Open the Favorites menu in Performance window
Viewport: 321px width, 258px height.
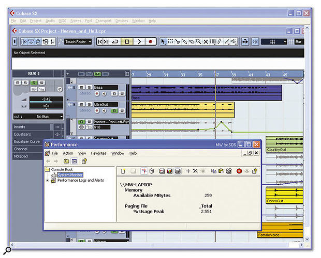pos(98,153)
